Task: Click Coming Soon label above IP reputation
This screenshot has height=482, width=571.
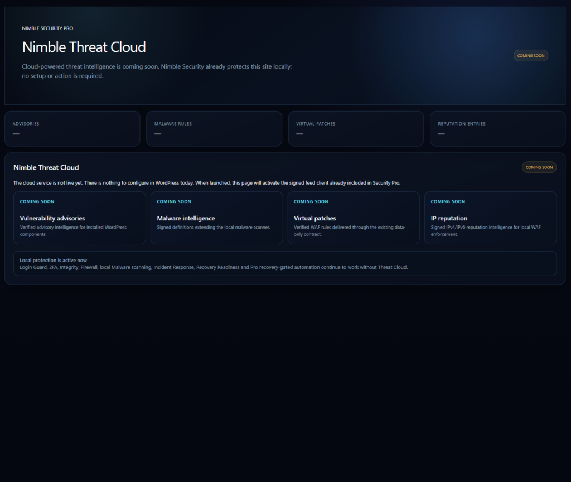Action: point(448,201)
